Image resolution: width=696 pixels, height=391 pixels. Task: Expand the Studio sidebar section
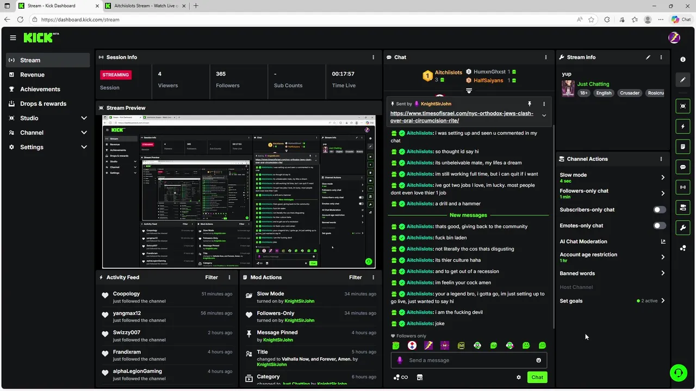pyautogui.click(x=84, y=118)
